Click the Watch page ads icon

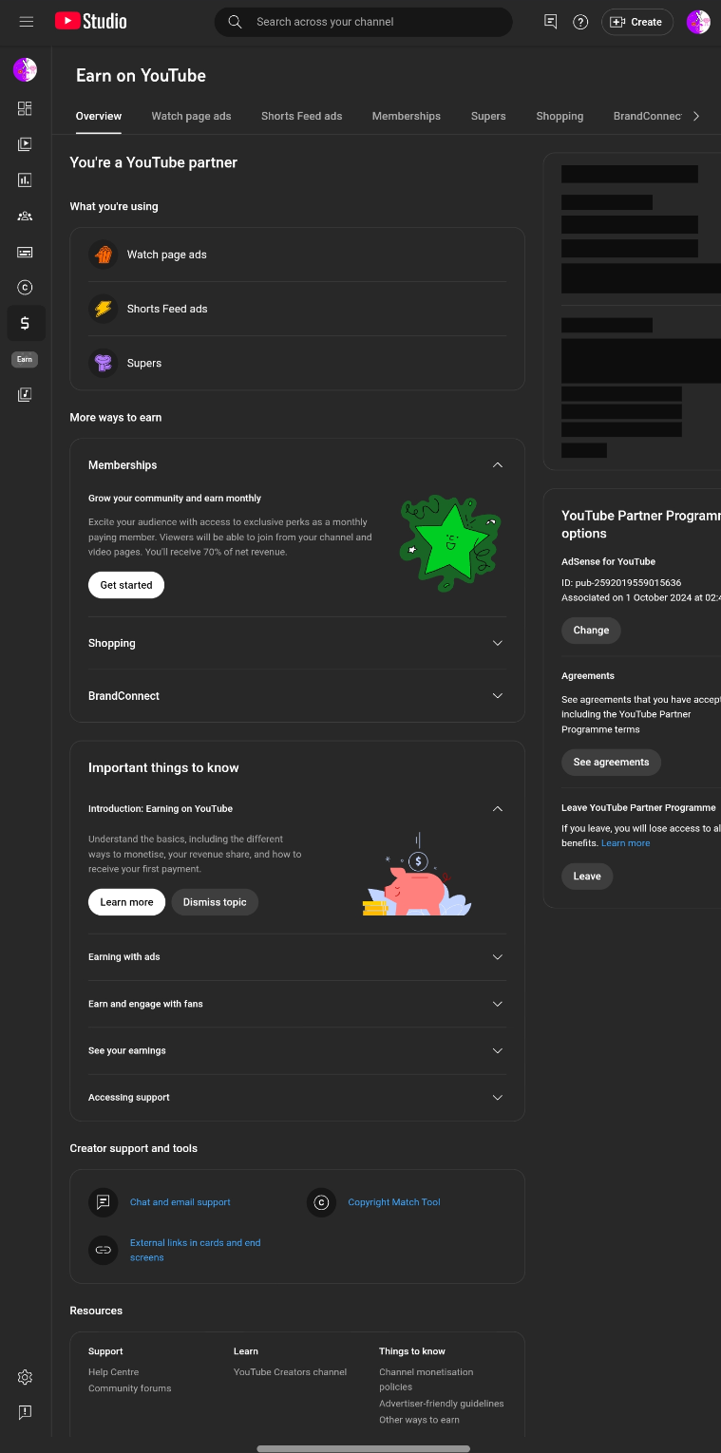(x=103, y=255)
